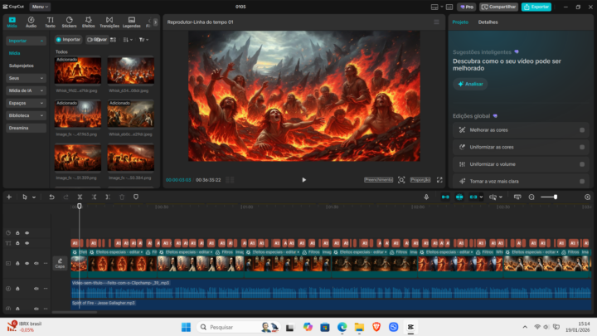Open the Áudio tab
Screen dimensions: 597x336
click(31, 22)
